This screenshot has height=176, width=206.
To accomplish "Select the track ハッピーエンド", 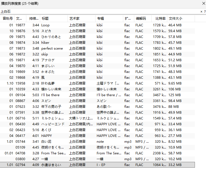I will pos(53,124).
